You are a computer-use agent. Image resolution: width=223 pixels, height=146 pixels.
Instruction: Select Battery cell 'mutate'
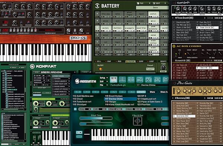coord(106,29)
